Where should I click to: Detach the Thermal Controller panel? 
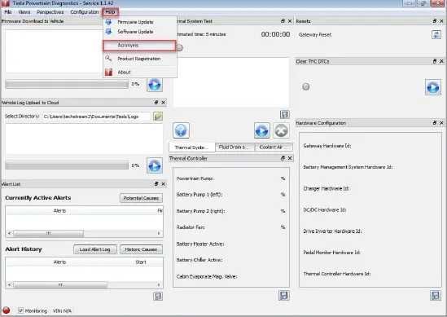pos(283,158)
